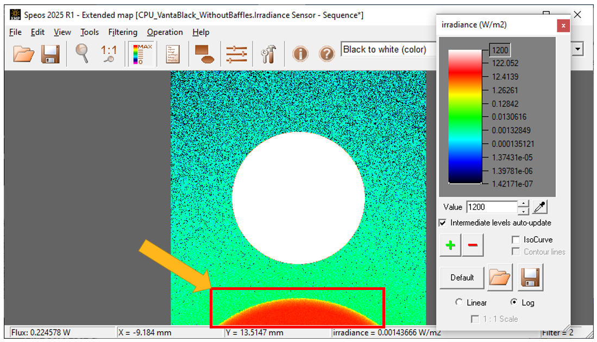Toggle the 1 : 1 Scale checkbox
The width and height of the screenshot is (597, 342).
click(x=475, y=319)
